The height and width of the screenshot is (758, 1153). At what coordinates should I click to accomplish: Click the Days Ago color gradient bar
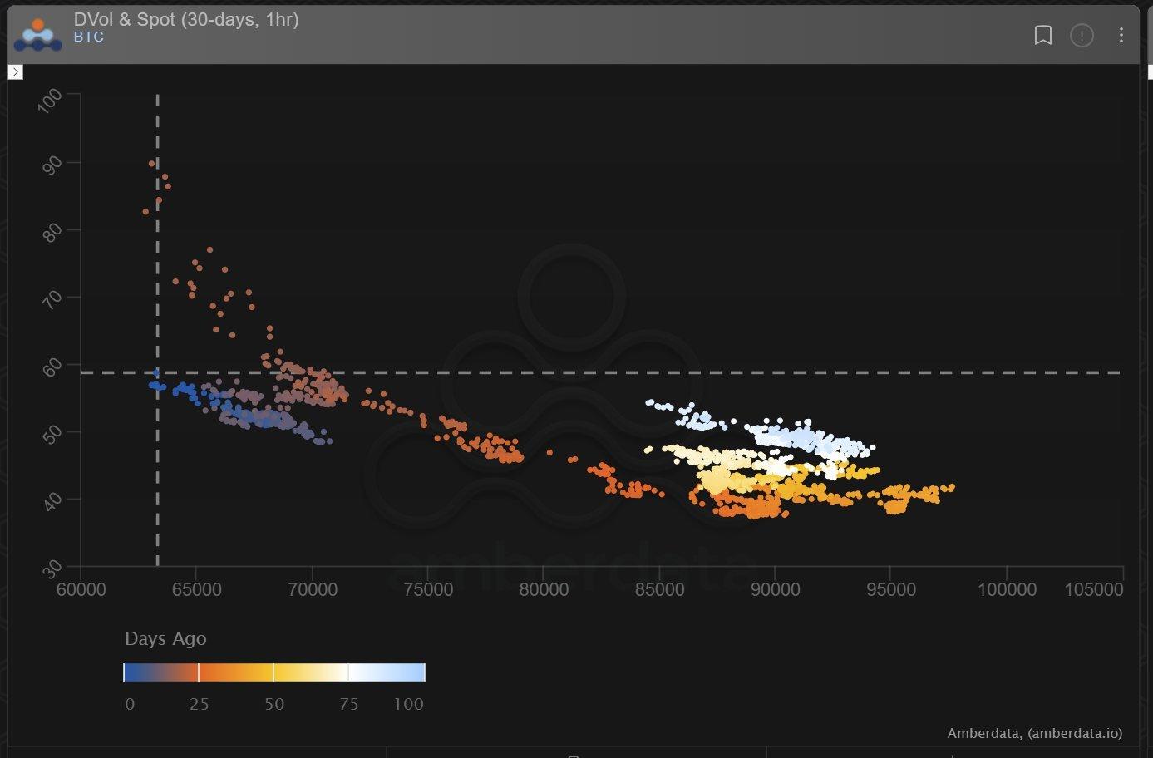tap(274, 672)
